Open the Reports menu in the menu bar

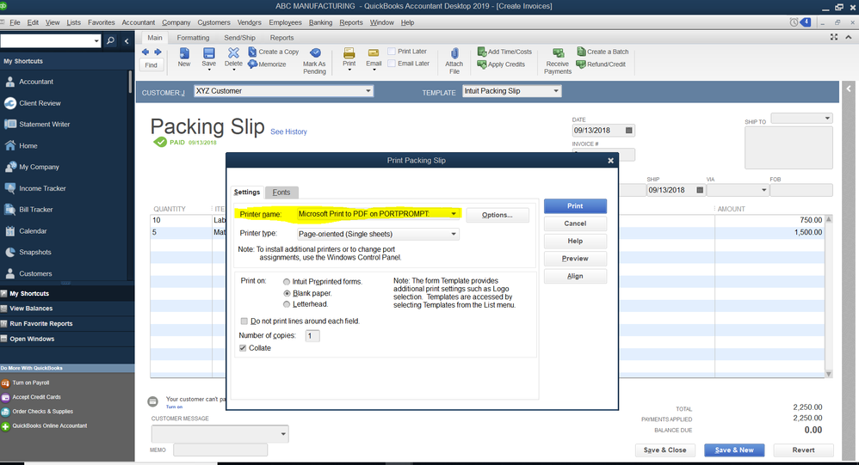[x=351, y=22]
